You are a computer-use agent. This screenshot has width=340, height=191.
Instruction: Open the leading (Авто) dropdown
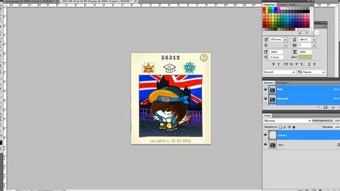coord(314,40)
